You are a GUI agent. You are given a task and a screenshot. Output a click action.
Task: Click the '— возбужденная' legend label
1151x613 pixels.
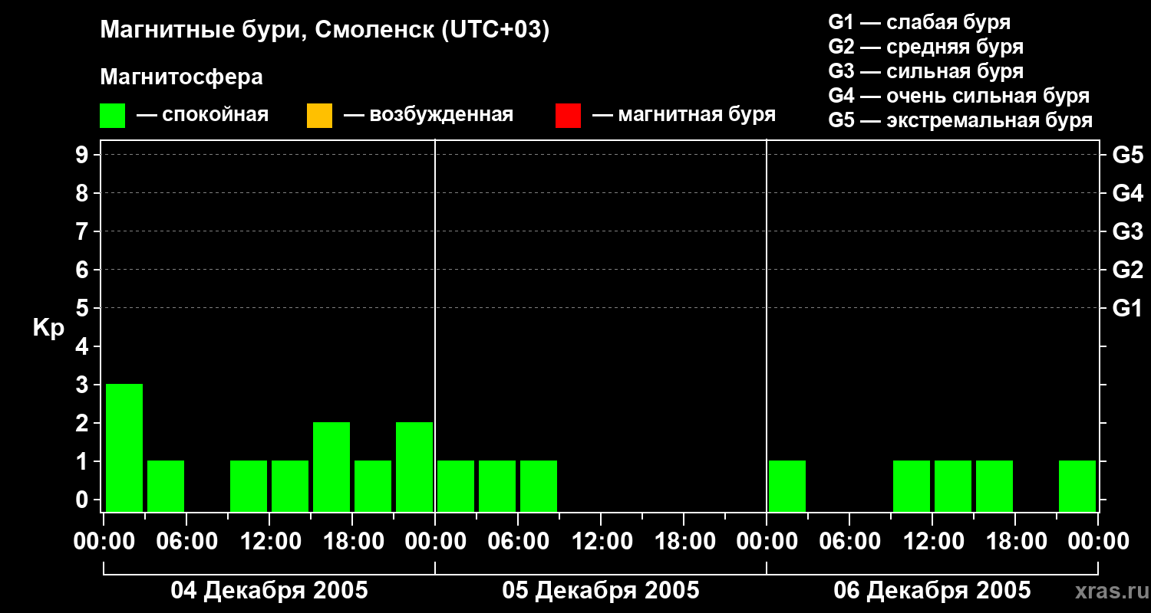pos(428,115)
